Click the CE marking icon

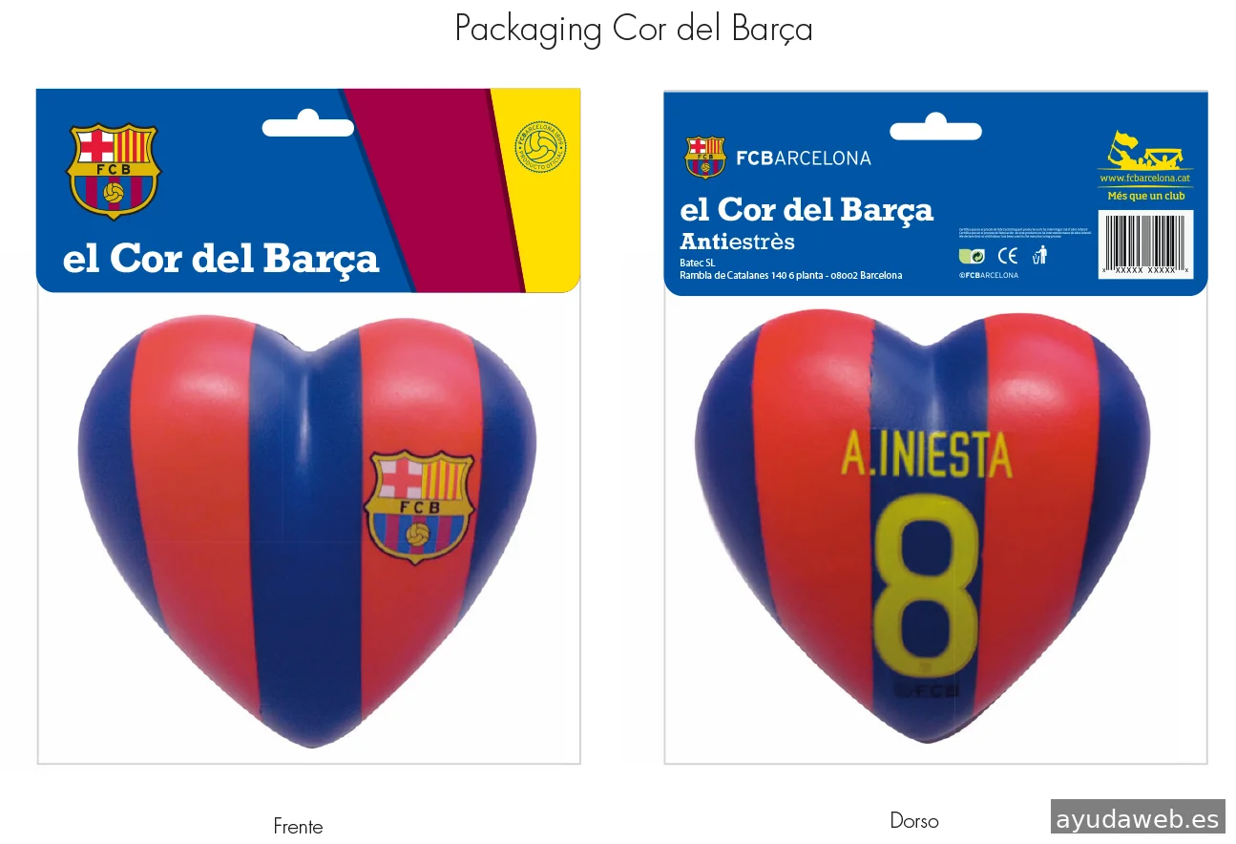pos(1008,255)
